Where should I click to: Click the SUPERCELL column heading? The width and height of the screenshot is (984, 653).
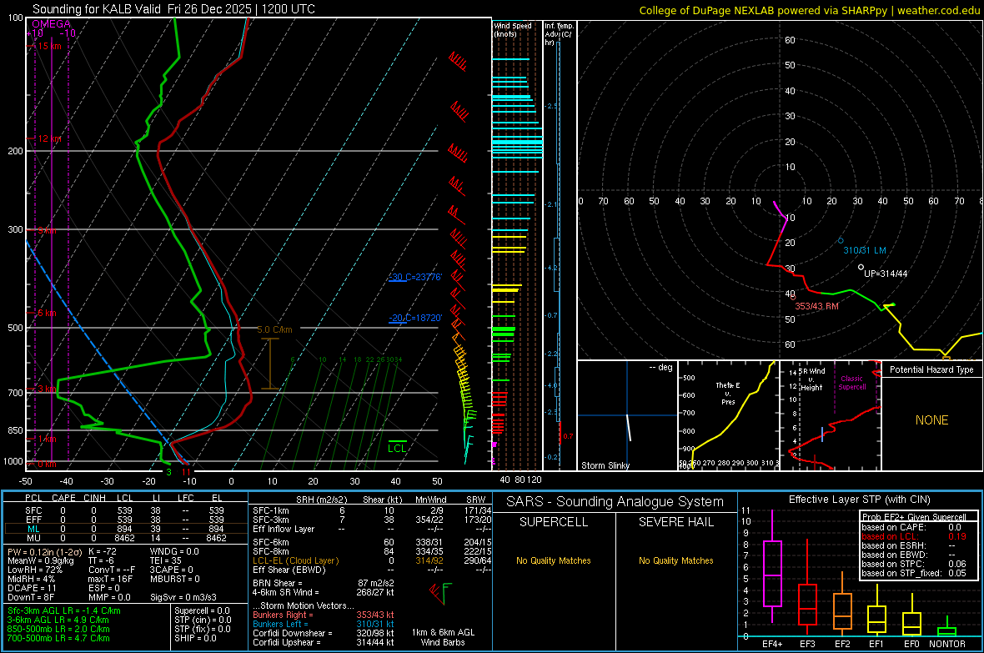(x=554, y=522)
